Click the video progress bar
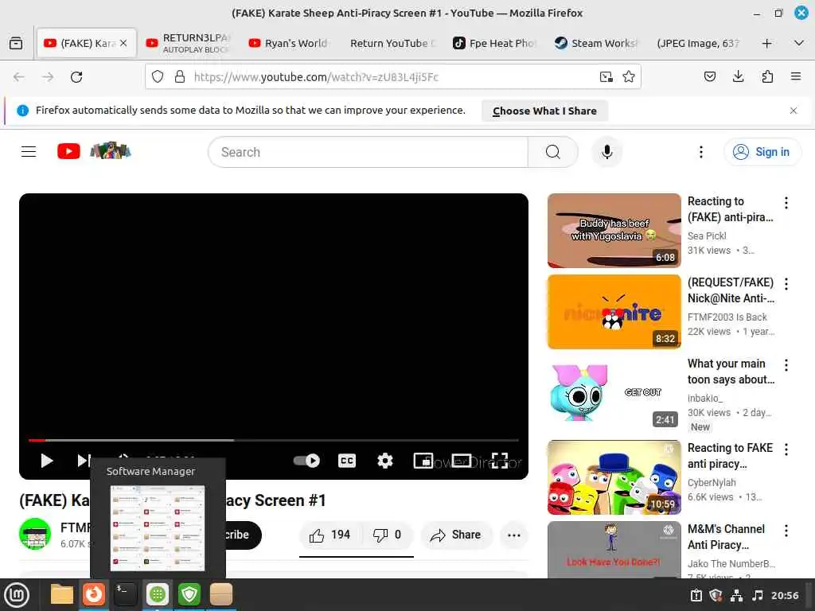815x611 pixels. [x=274, y=440]
